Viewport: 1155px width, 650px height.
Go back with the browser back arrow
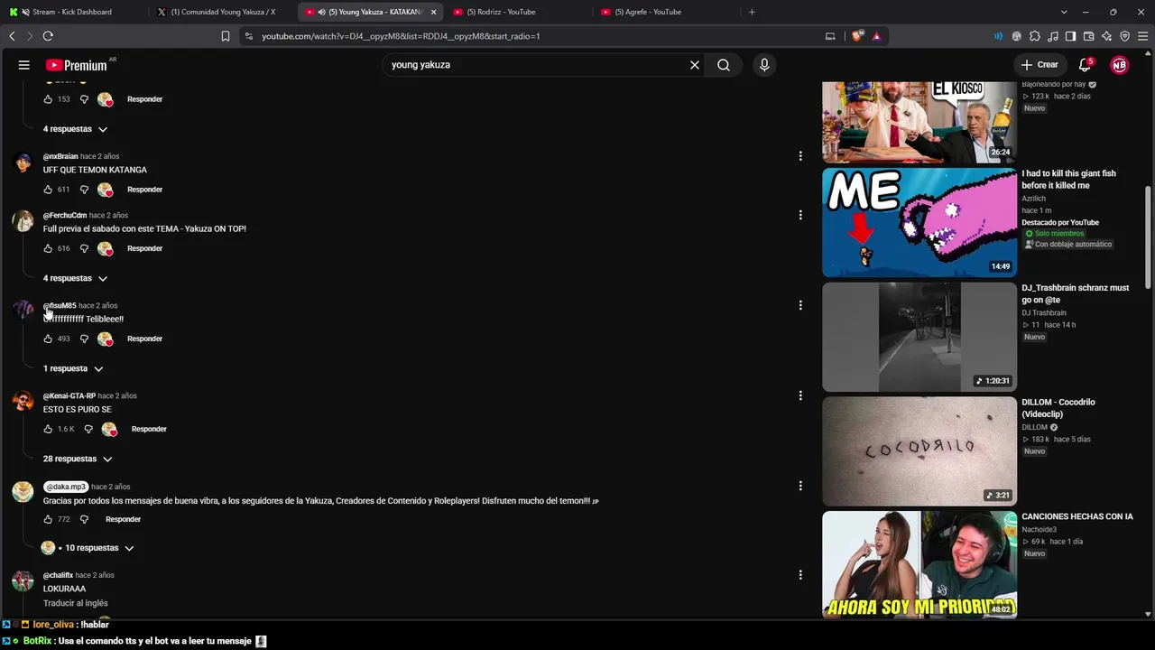point(12,36)
